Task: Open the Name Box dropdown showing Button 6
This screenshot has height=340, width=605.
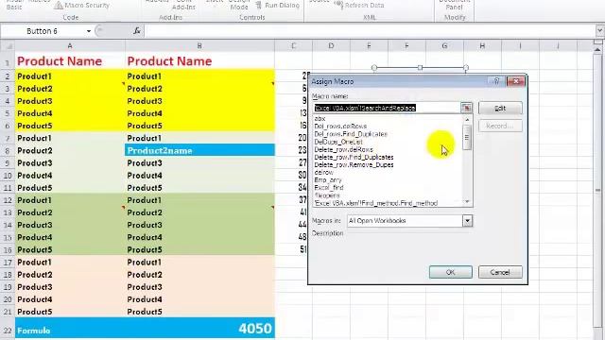Action: click(89, 31)
